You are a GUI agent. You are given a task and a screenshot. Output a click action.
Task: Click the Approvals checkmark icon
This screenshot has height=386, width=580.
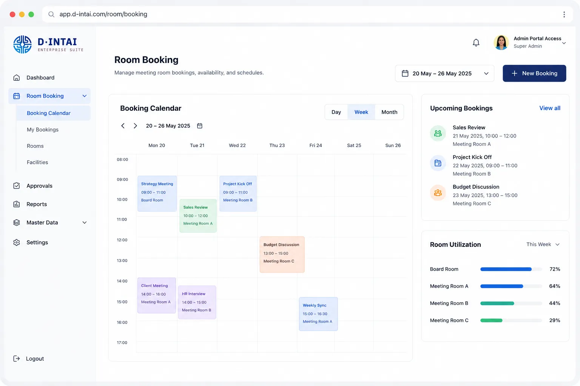17,186
